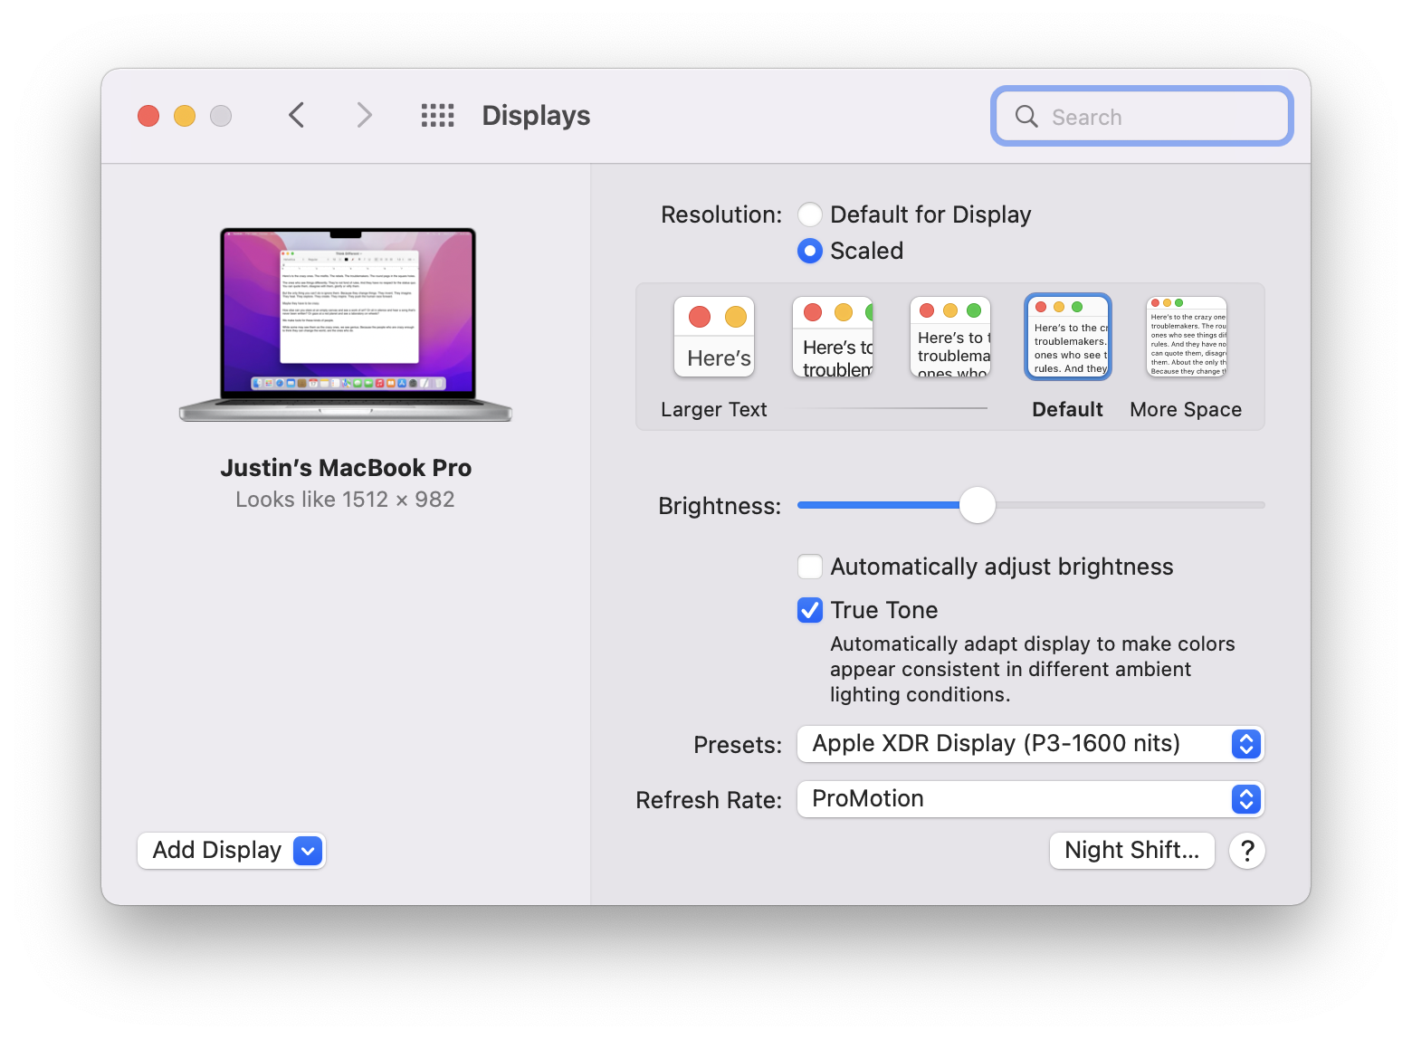The image size is (1412, 1039).
Task: Go forward with the right chevron
Action: [x=364, y=116]
